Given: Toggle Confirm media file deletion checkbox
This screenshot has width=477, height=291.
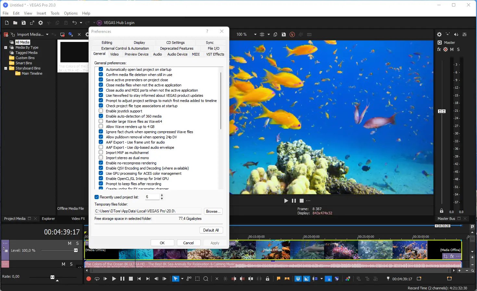Looking at the screenshot, I should (101, 75).
